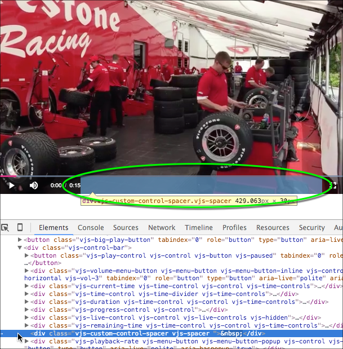Screen dimensions: 343x349
Task: Switch to the Console tab
Action: pos(91,228)
